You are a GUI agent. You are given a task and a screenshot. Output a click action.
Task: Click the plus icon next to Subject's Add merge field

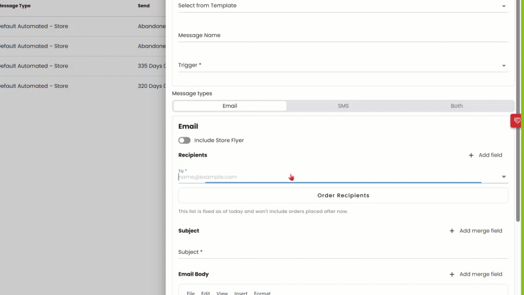point(452,231)
